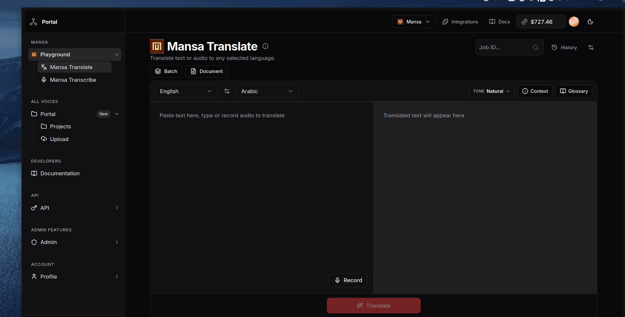The width and height of the screenshot is (625, 317).
Task: Open the Mansa workspace dropdown
Action: coord(414,22)
